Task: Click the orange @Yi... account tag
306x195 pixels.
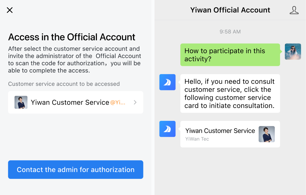Action: click(118, 103)
